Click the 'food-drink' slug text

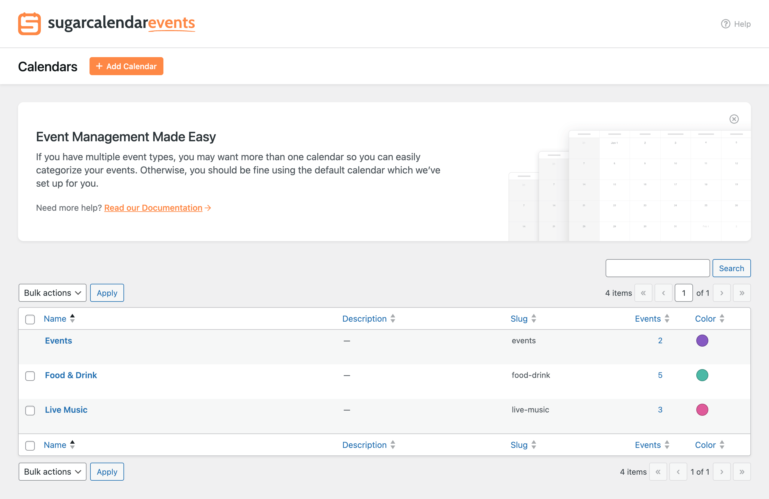(530, 375)
